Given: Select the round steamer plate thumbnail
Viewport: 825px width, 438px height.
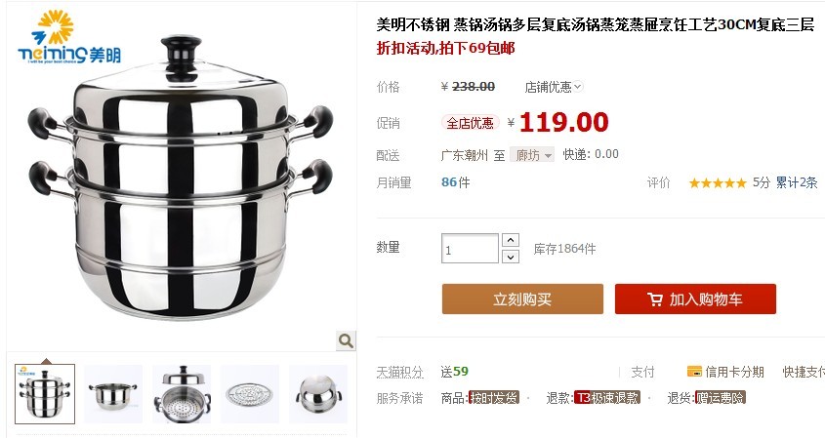Looking at the screenshot, I should pyautogui.click(x=250, y=394).
